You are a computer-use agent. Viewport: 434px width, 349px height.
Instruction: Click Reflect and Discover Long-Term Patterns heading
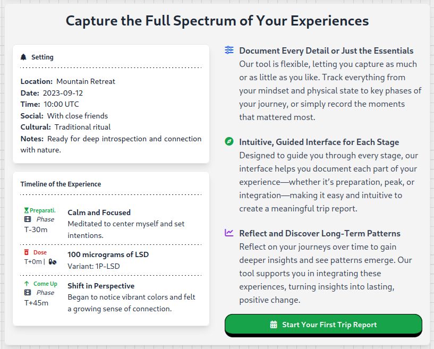pos(320,233)
